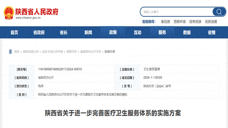Open the 数据 navigation item
The width and height of the screenshot is (228, 128).
187,32
